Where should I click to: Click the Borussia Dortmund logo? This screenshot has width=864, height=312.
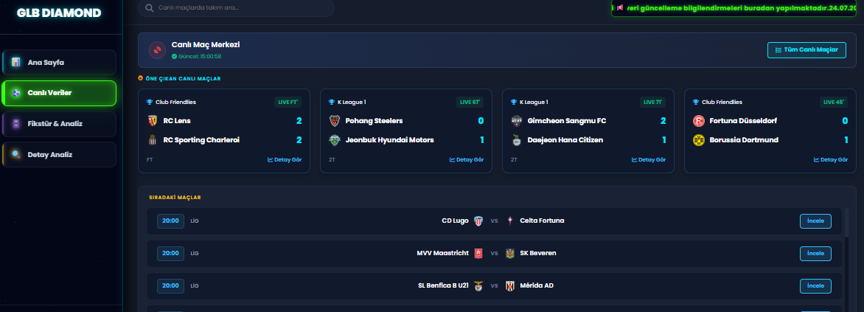coord(699,140)
